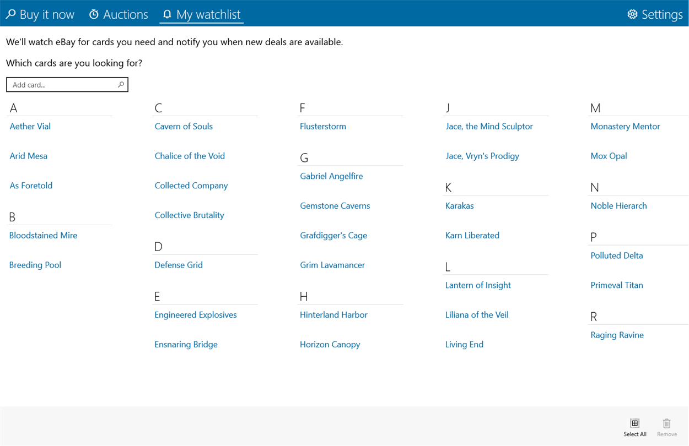This screenshot has height=446, width=689.
Task: Click the Mox Opal link
Action: (609, 156)
